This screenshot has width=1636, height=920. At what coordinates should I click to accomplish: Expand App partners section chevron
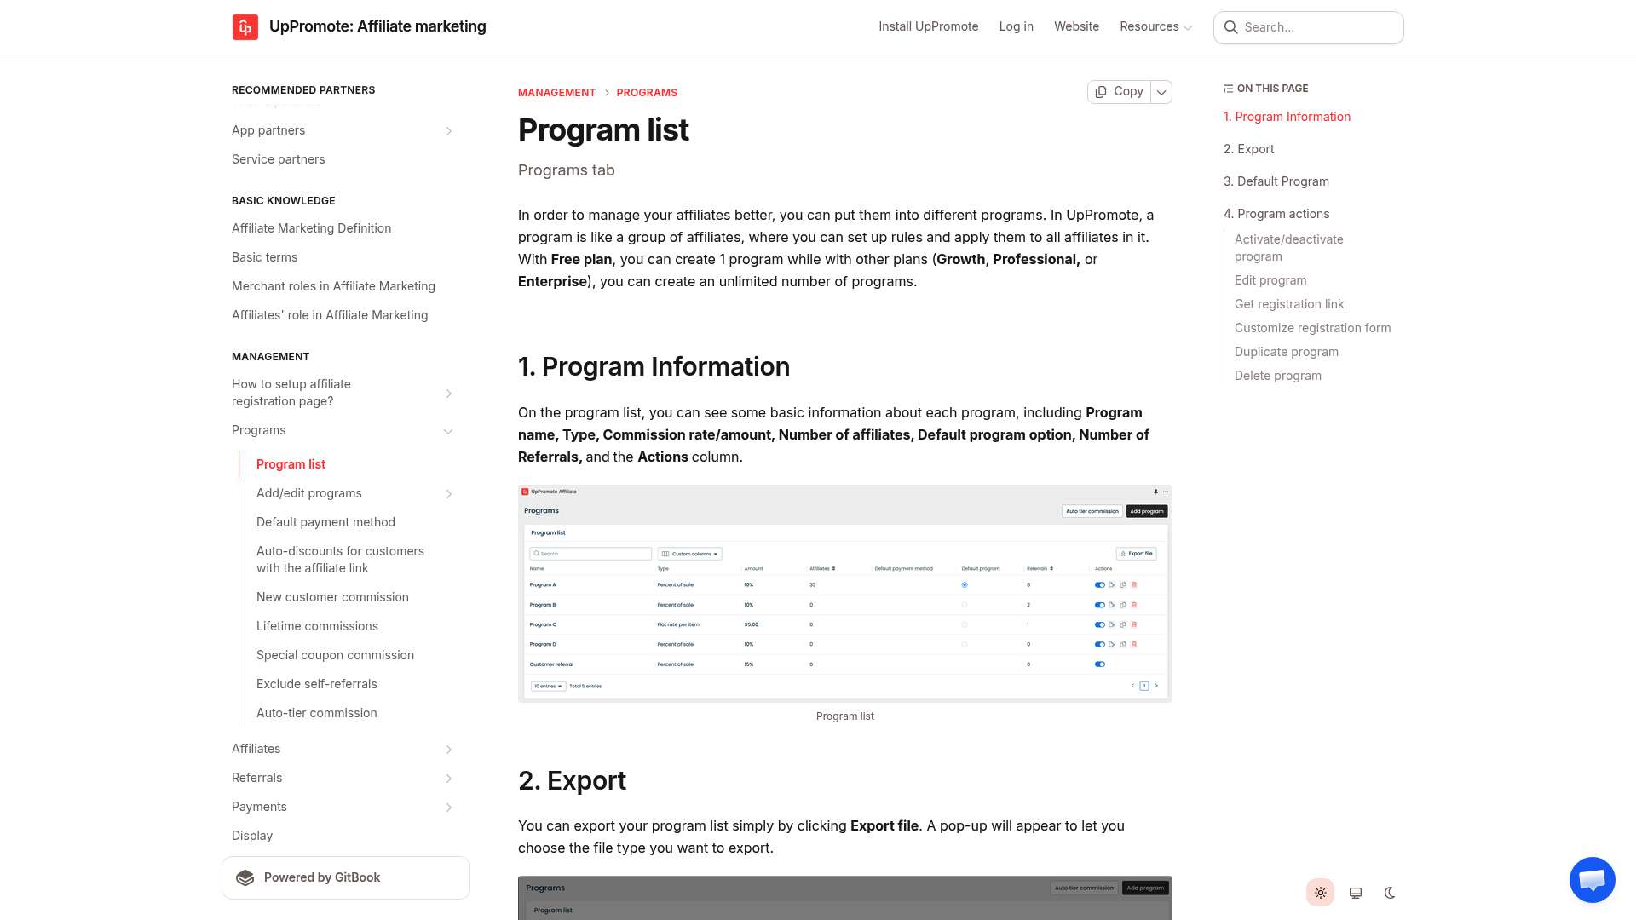point(449,130)
